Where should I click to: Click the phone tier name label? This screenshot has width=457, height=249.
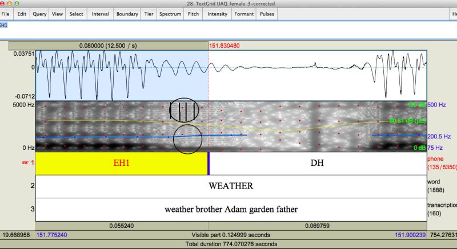click(435, 159)
